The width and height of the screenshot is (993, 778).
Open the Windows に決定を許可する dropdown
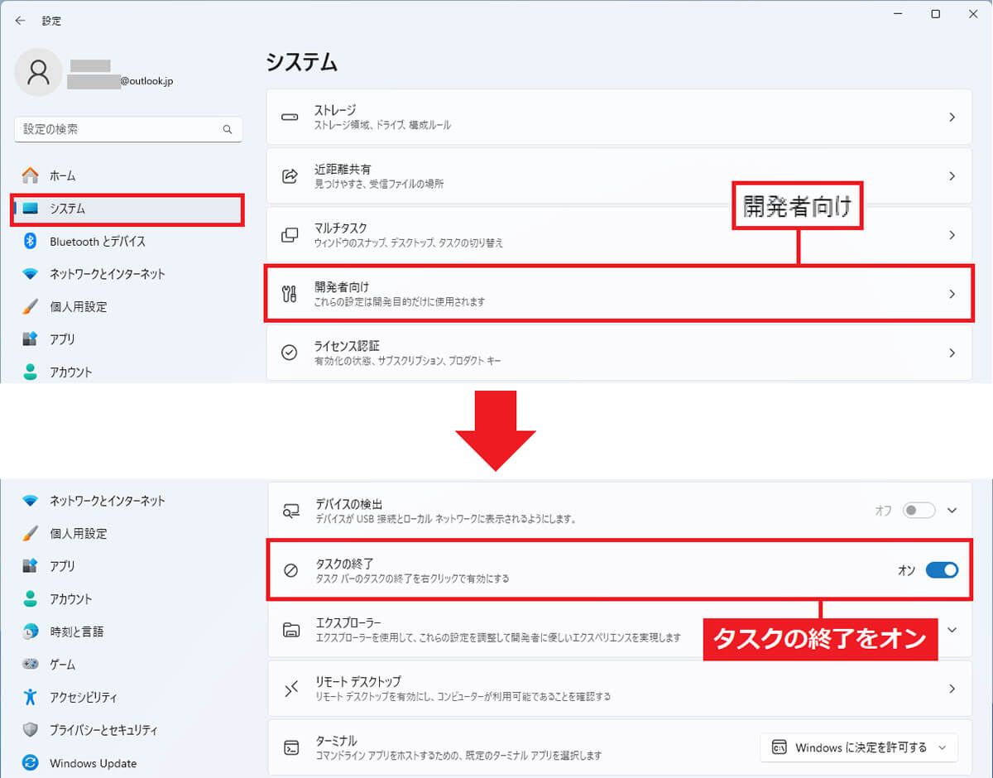point(859,747)
